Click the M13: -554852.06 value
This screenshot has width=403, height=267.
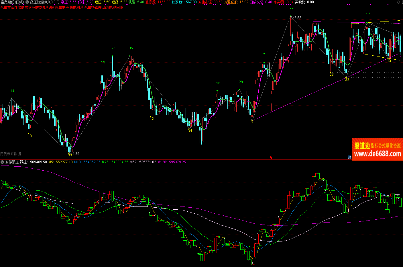click(x=87, y=162)
